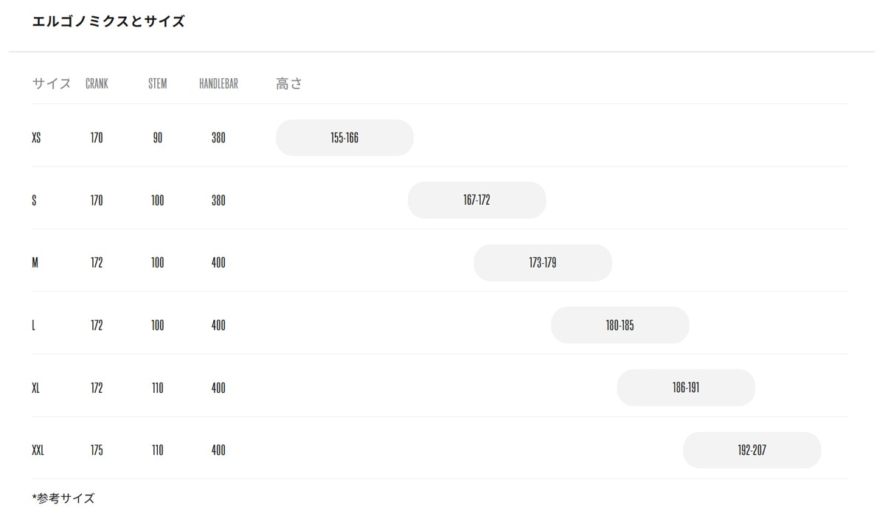Click the *参考サイズ footnote text

coord(63,498)
